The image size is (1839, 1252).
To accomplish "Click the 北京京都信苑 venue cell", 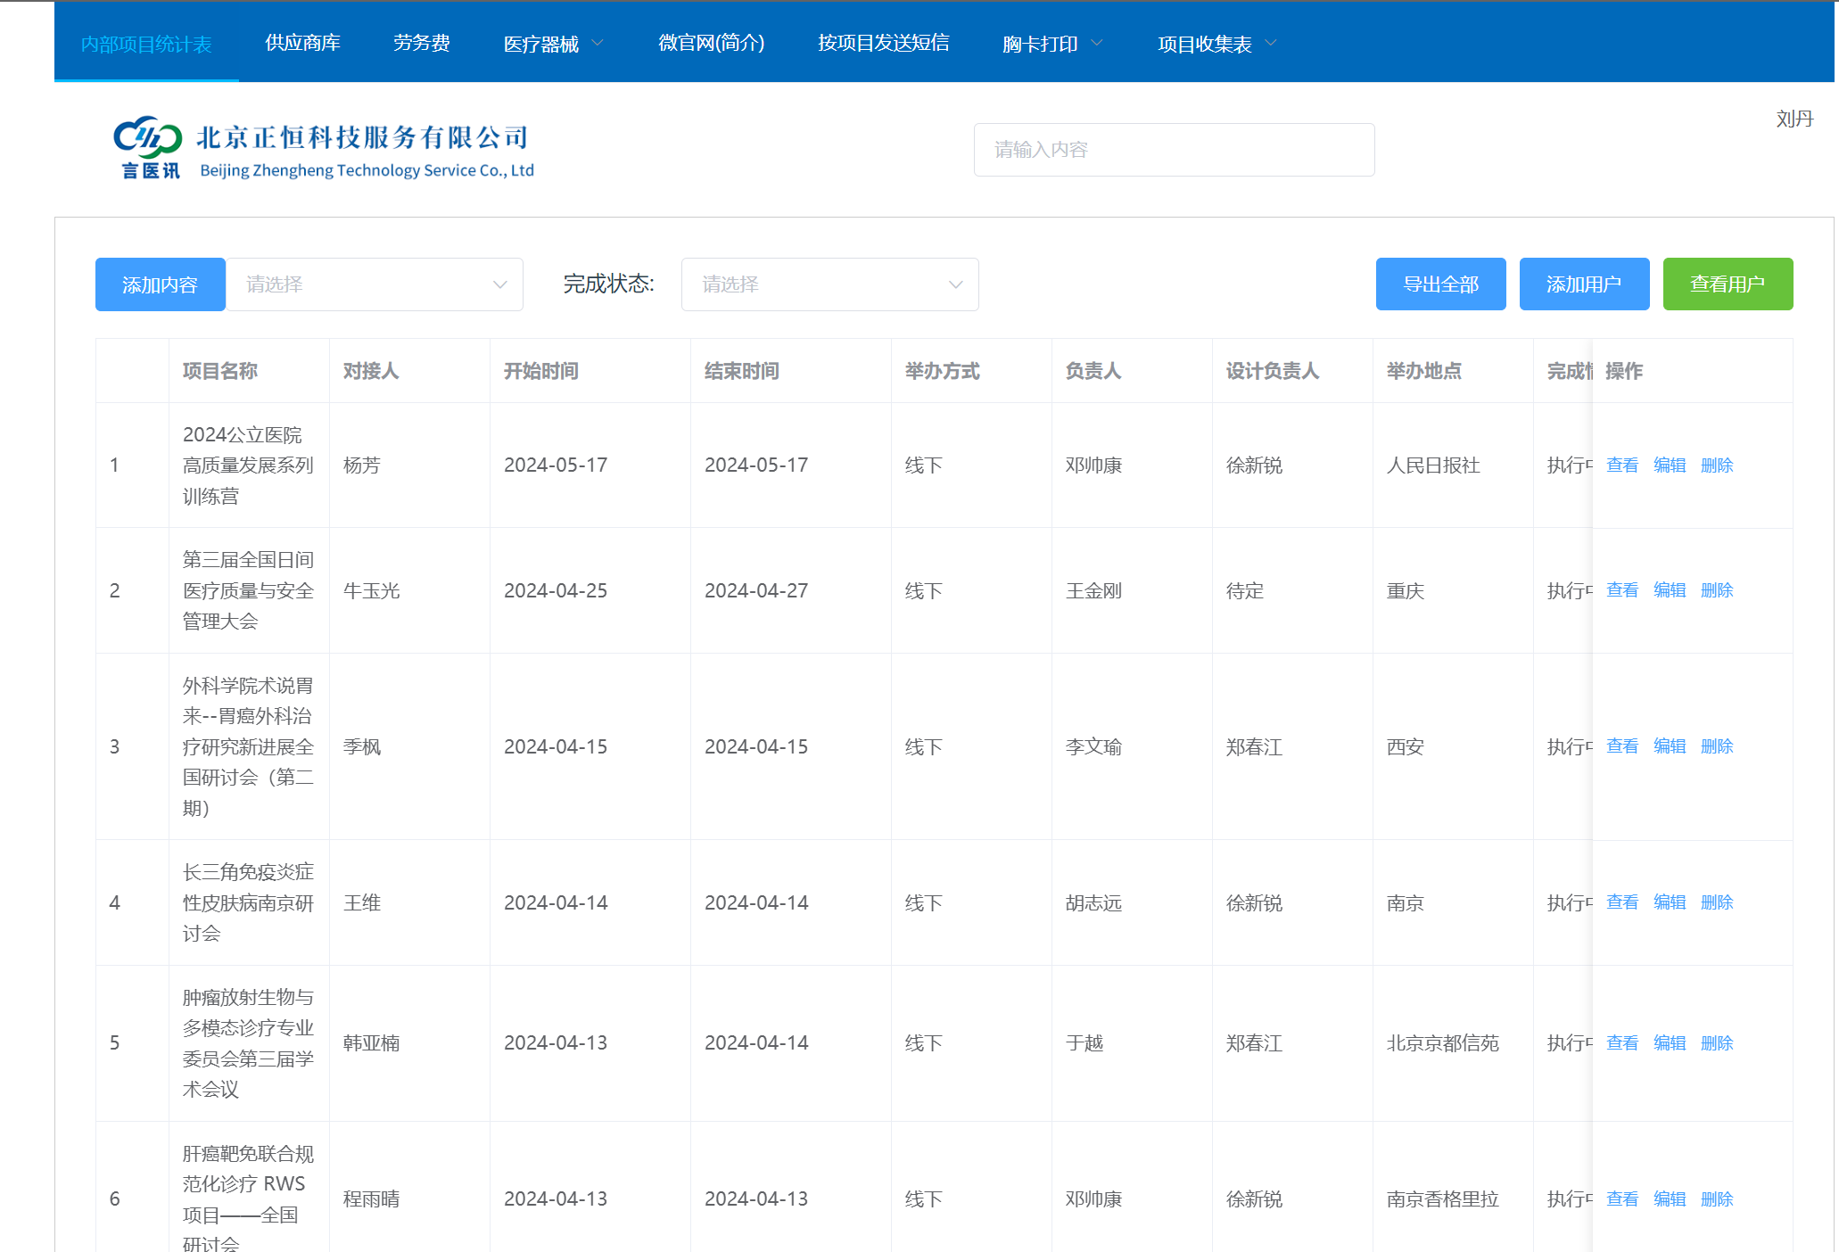I will coord(1442,1043).
